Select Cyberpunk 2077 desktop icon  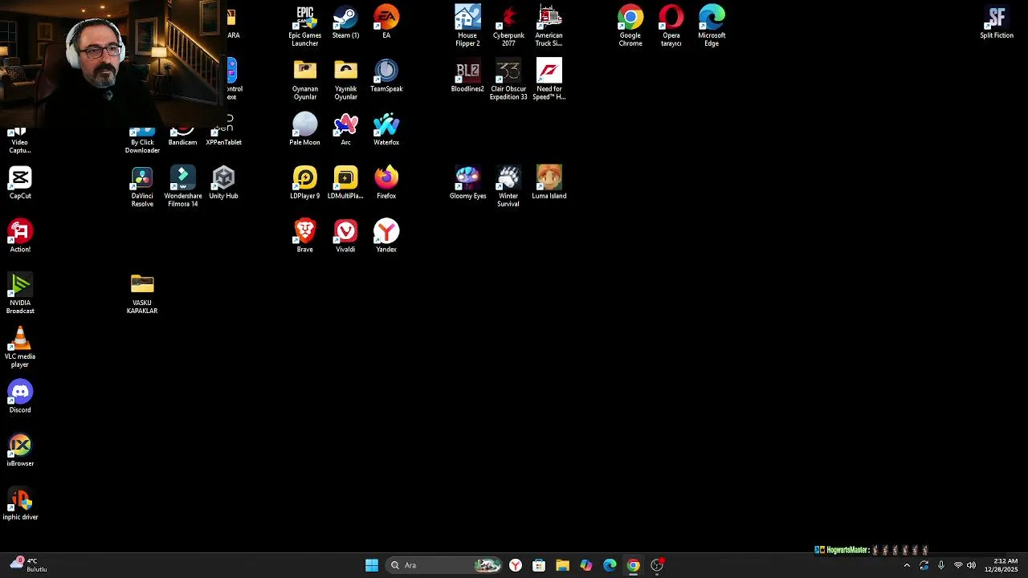508,26
